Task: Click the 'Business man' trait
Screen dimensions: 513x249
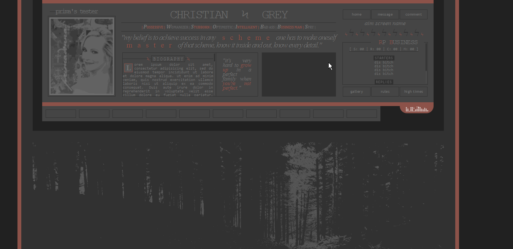Action: [x=290, y=27]
